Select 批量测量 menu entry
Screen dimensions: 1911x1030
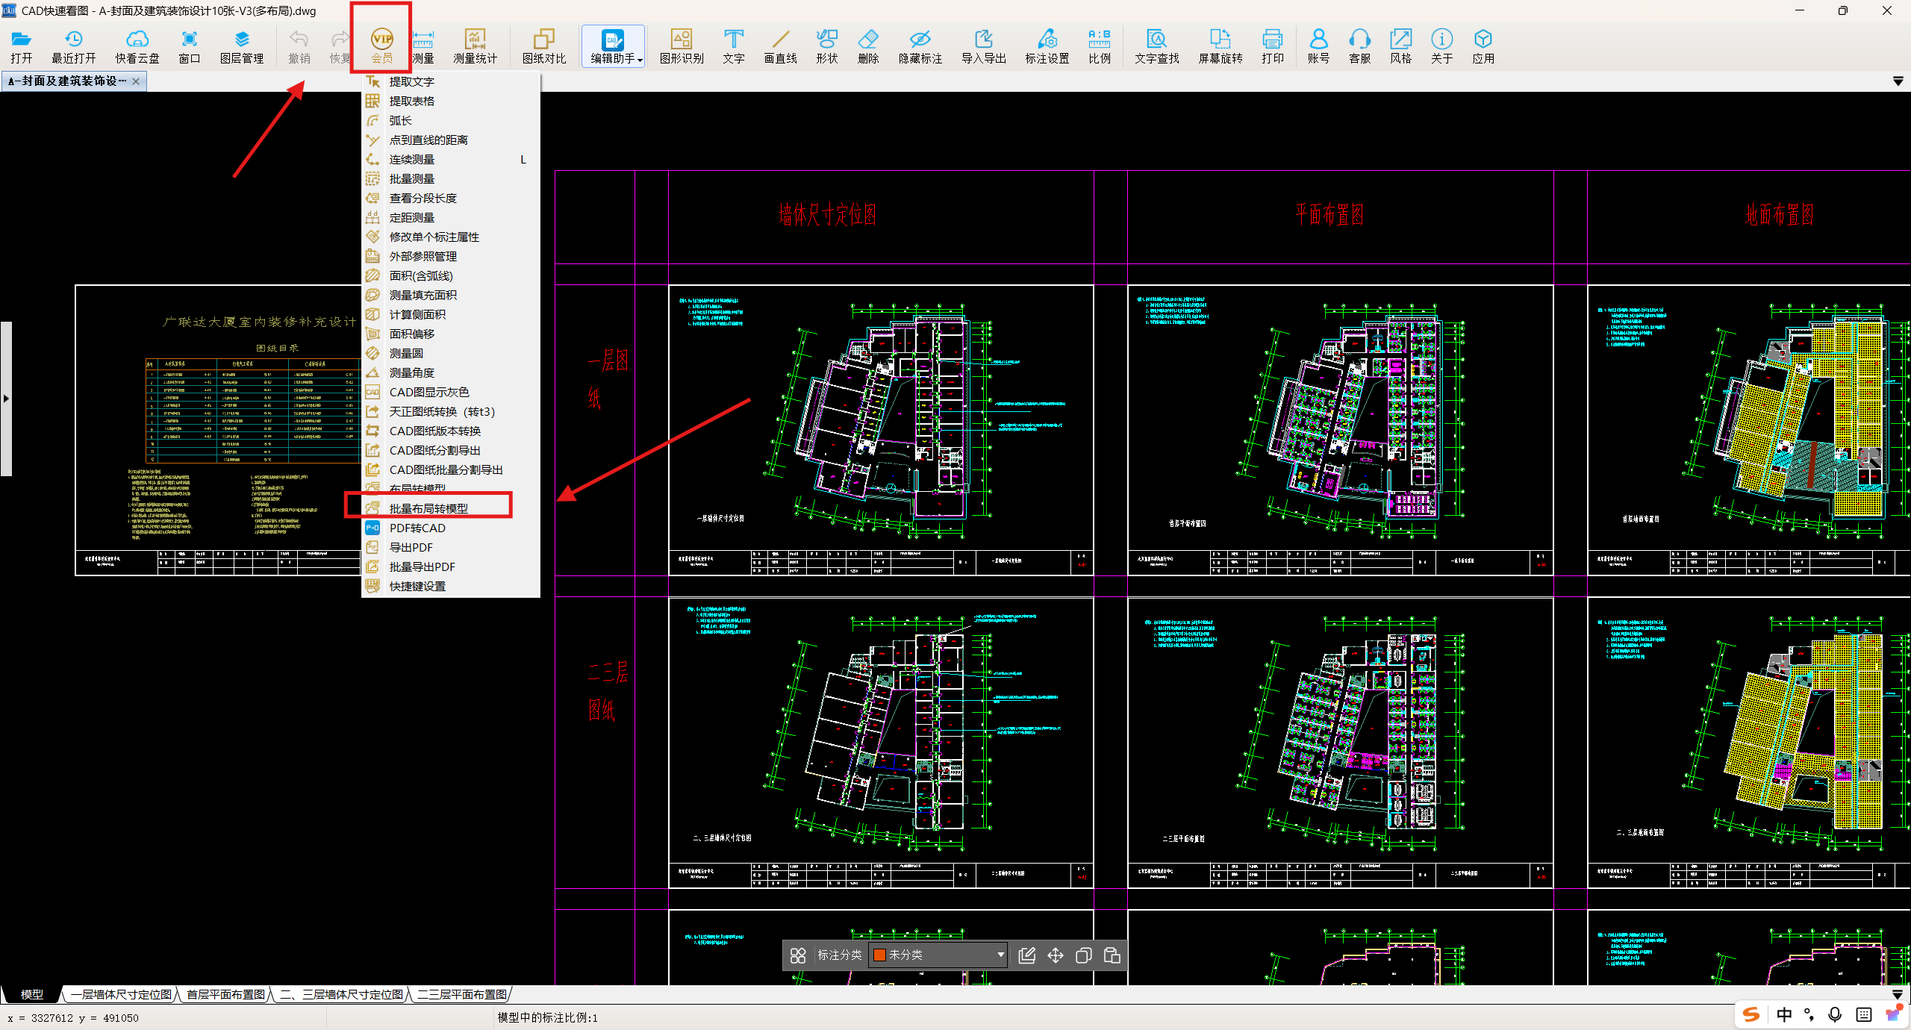(451, 178)
